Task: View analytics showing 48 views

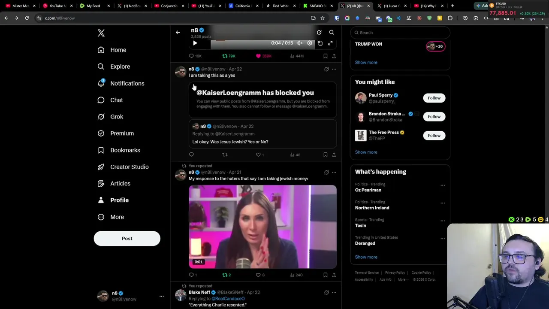Action: 295,154
